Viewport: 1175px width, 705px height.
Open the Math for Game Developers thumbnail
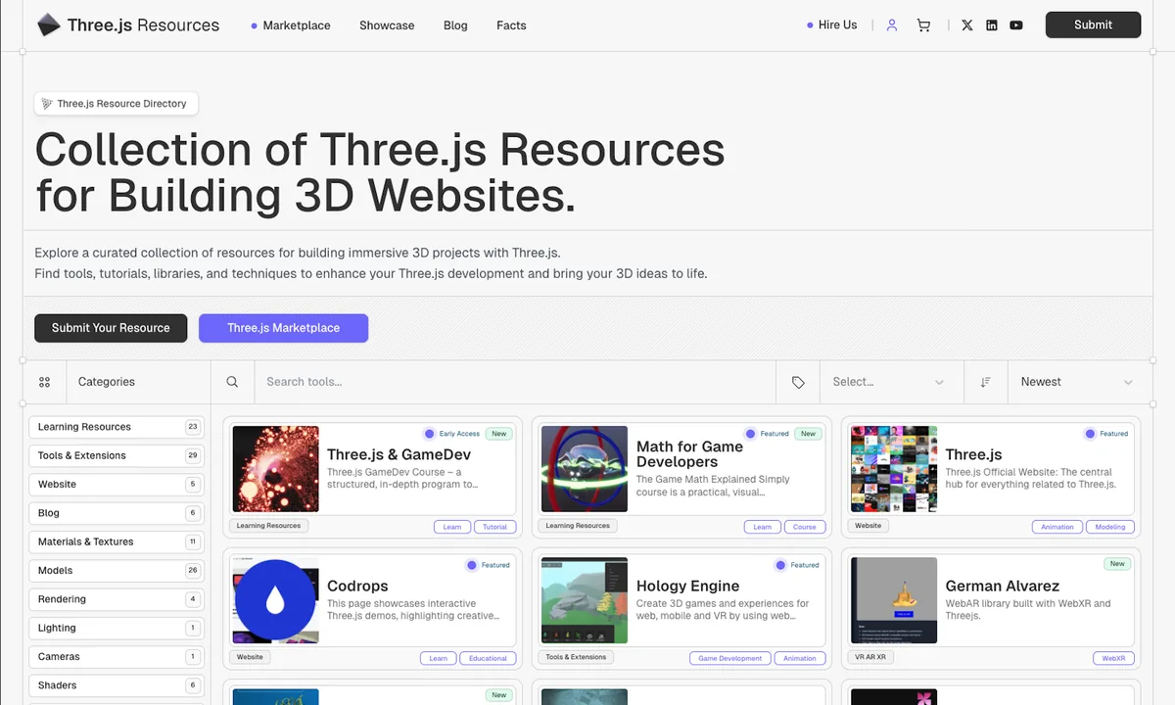coord(585,469)
